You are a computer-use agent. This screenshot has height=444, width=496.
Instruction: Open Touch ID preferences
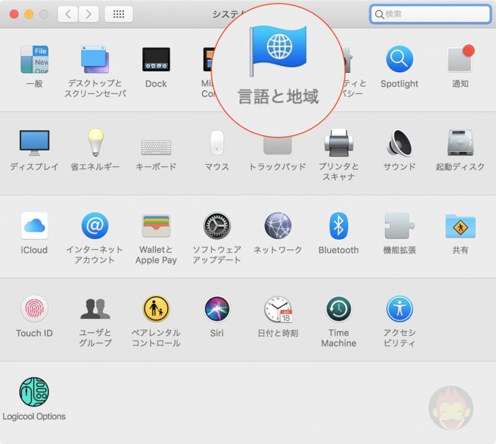pos(35,309)
